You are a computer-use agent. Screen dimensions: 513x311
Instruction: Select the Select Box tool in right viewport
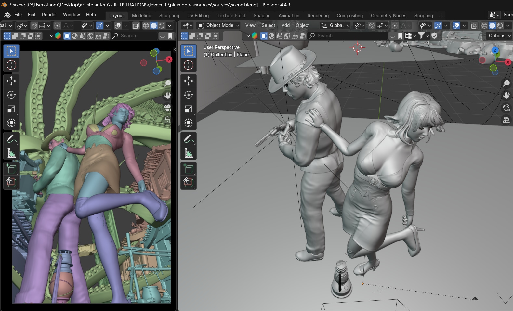(x=189, y=51)
